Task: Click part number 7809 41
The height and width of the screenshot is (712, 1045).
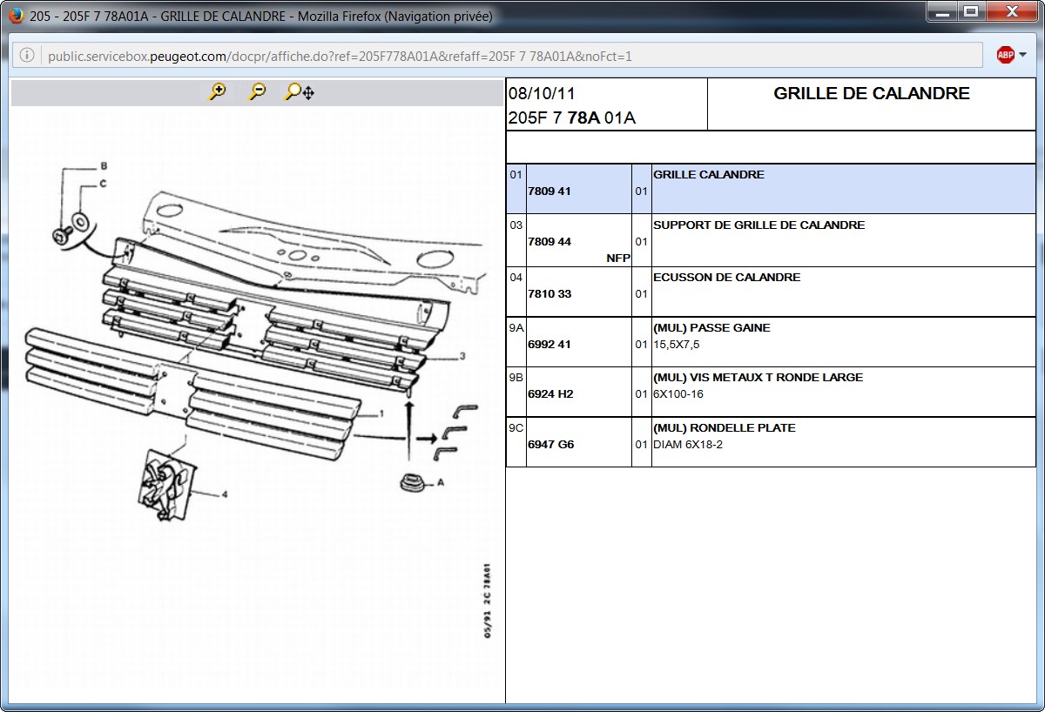Action: (x=549, y=191)
